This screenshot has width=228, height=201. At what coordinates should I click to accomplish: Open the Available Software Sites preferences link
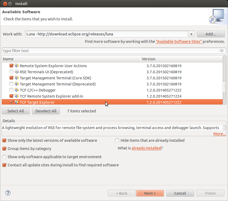pyautogui.click(x=179, y=41)
